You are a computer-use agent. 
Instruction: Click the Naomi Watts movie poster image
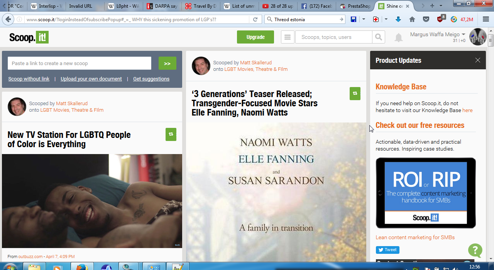(x=276, y=193)
